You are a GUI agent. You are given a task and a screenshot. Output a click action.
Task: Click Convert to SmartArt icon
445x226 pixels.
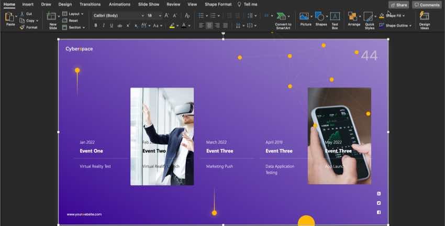tap(283, 17)
